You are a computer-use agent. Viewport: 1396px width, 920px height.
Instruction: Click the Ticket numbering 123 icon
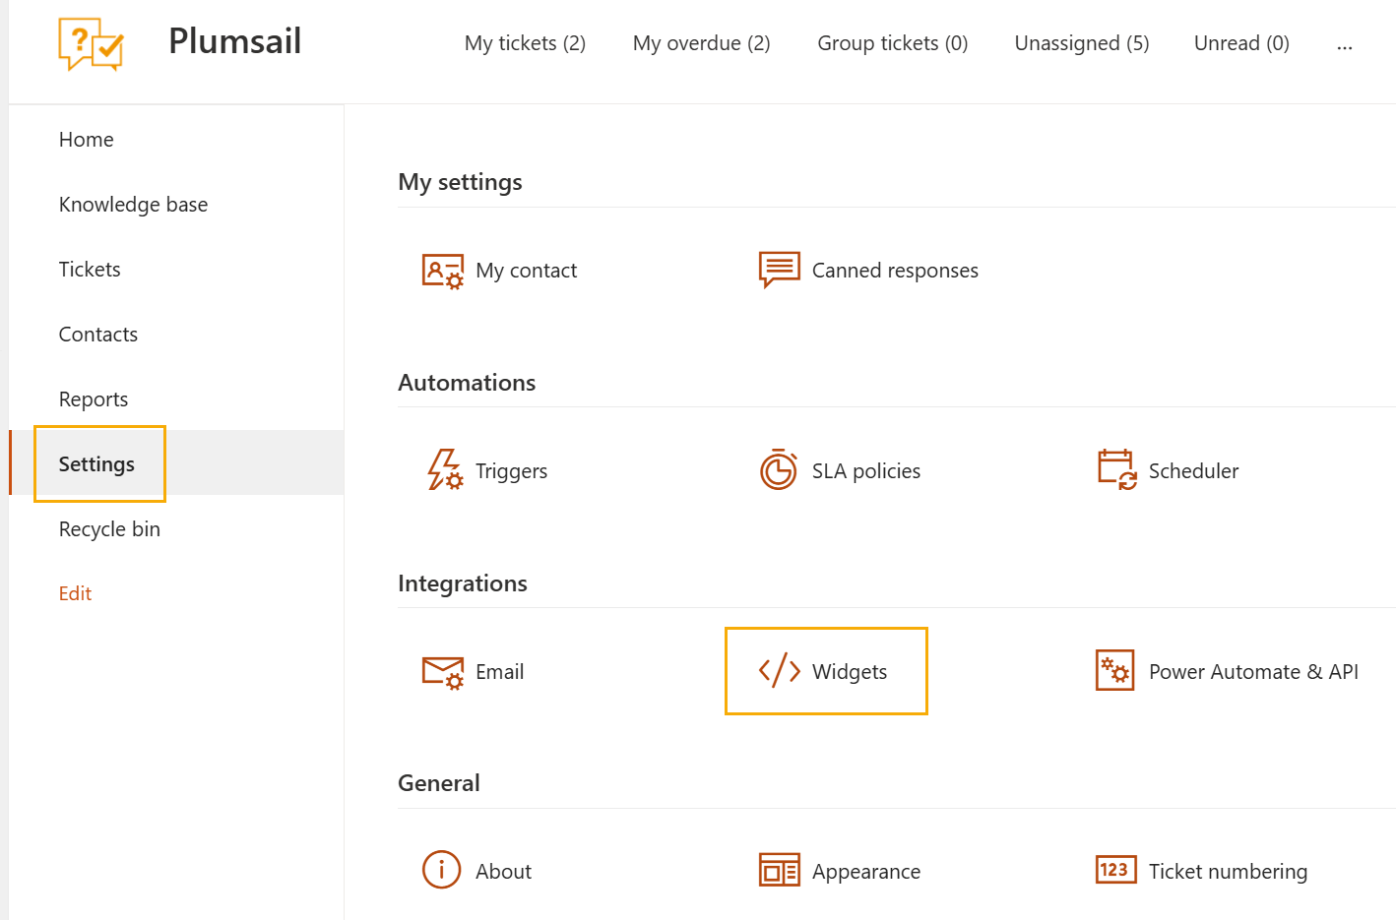tap(1115, 870)
